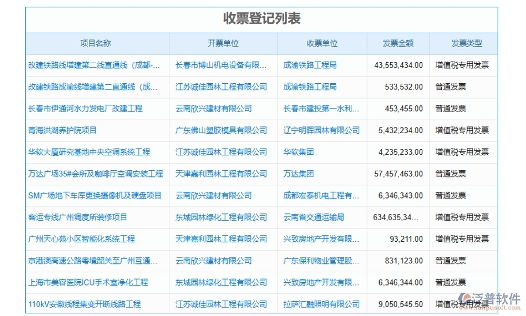Click the 收票登记列表 title bar
The image size is (526, 316).
(x=263, y=17)
